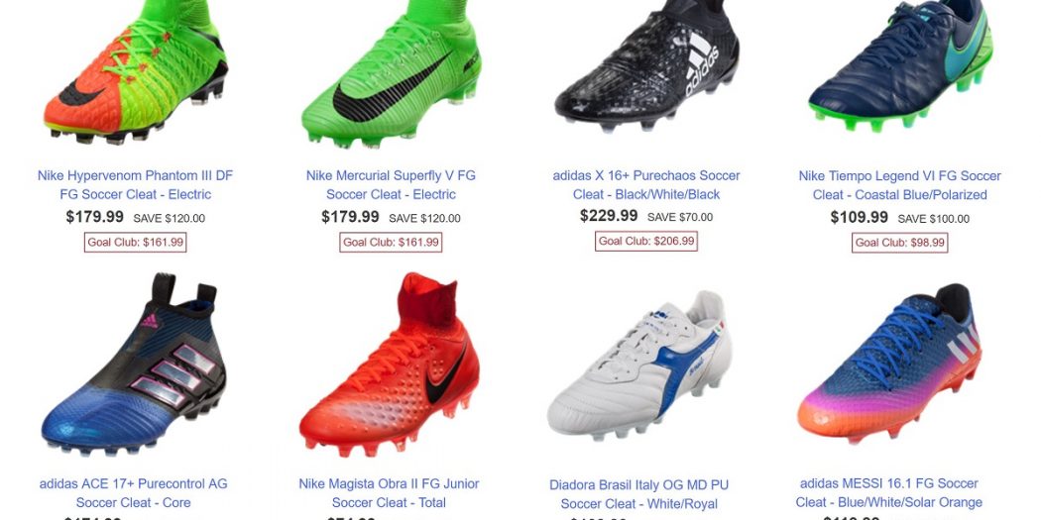Click the Goal Club $206.99 badge
The height and width of the screenshot is (520, 1041).
(x=646, y=241)
